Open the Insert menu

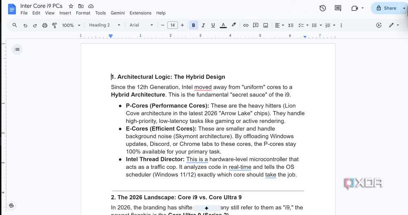65,13
